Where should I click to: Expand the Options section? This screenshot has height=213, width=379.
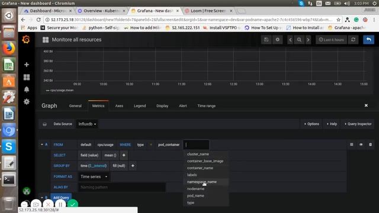311,124
